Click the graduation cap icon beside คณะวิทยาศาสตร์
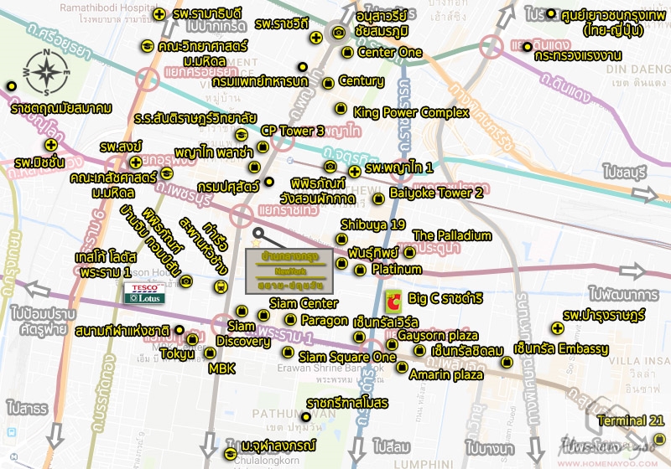671x469 pixels. [148, 46]
